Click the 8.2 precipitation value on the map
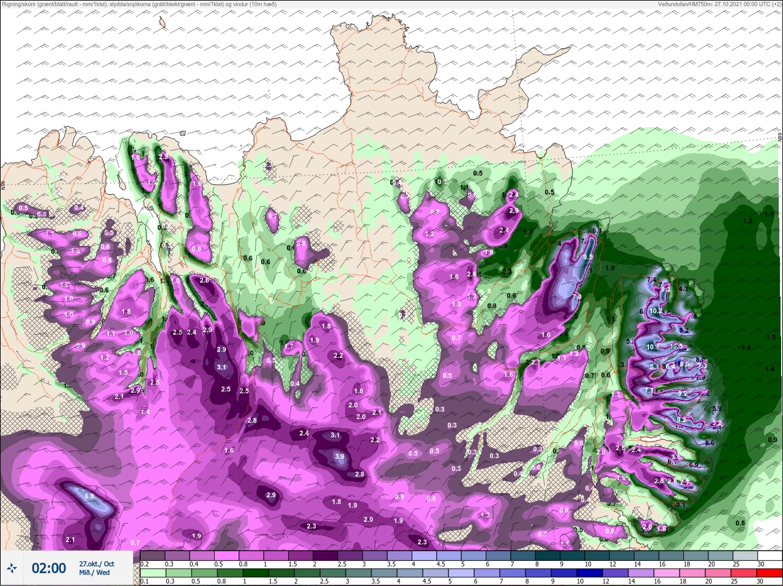 (x=684, y=330)
